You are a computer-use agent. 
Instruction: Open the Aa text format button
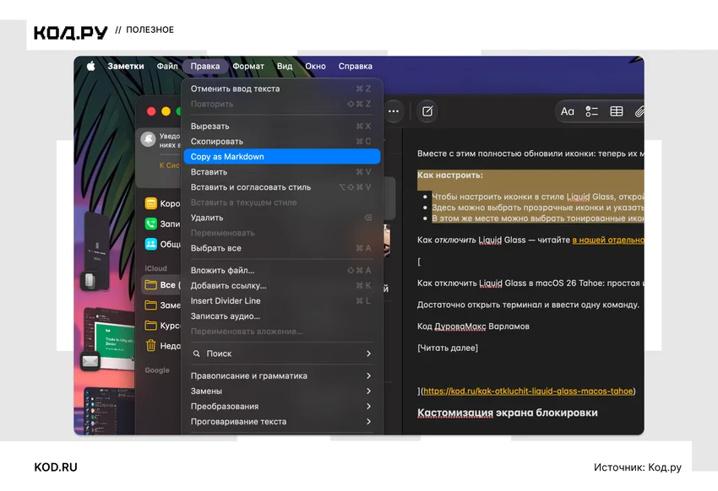point(568,111)
